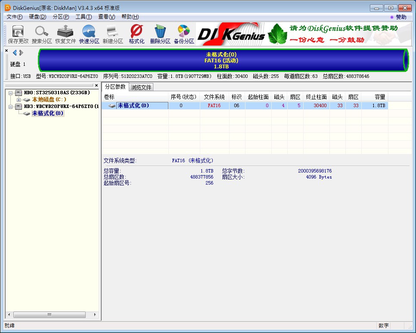Viewport: 416px width, 333px height.
Task: Click 新建分区 new partition icon
Action: point(113,34)
